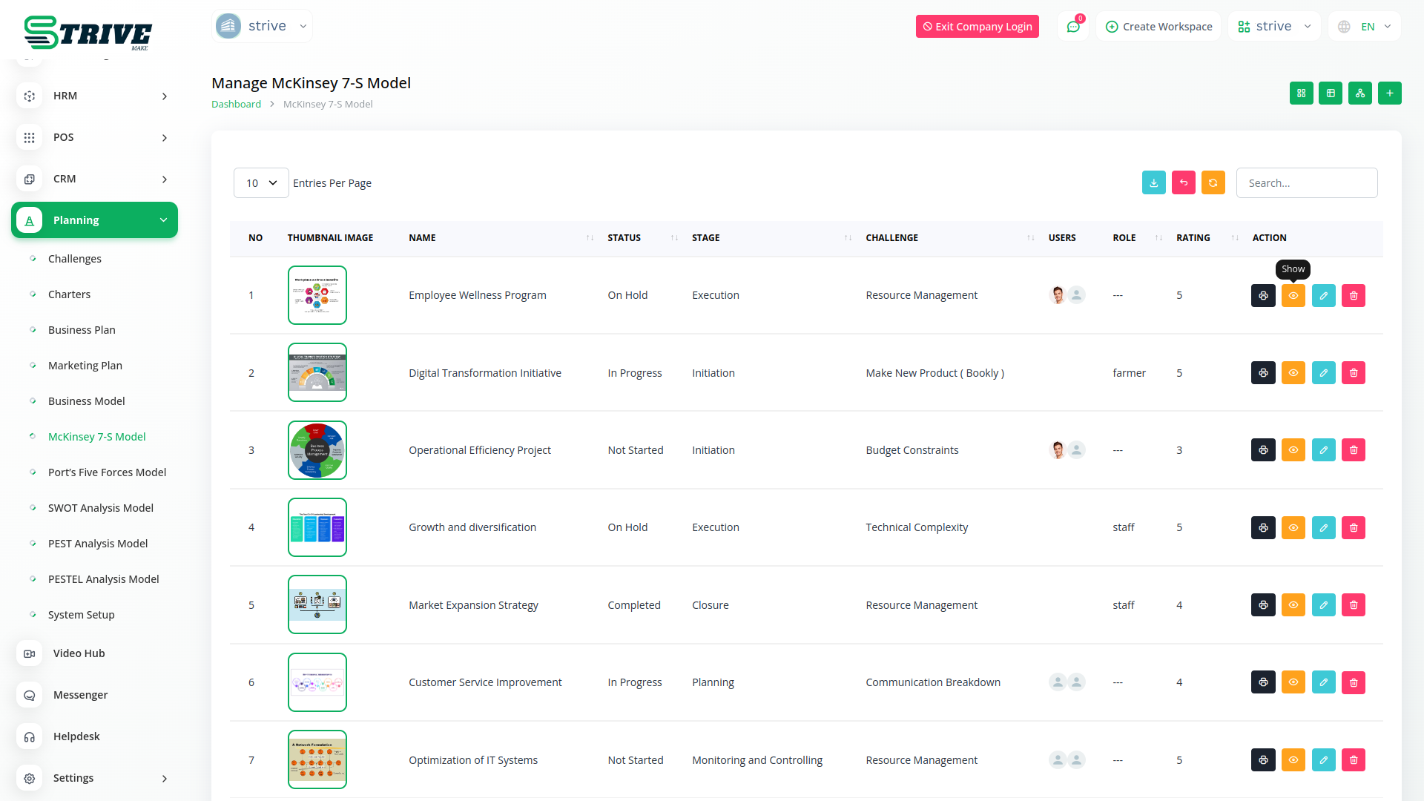The width and height of the screenshot is (1424, 801).
Task: Open the chat messages icon in header
Action: pos(1072,27)
